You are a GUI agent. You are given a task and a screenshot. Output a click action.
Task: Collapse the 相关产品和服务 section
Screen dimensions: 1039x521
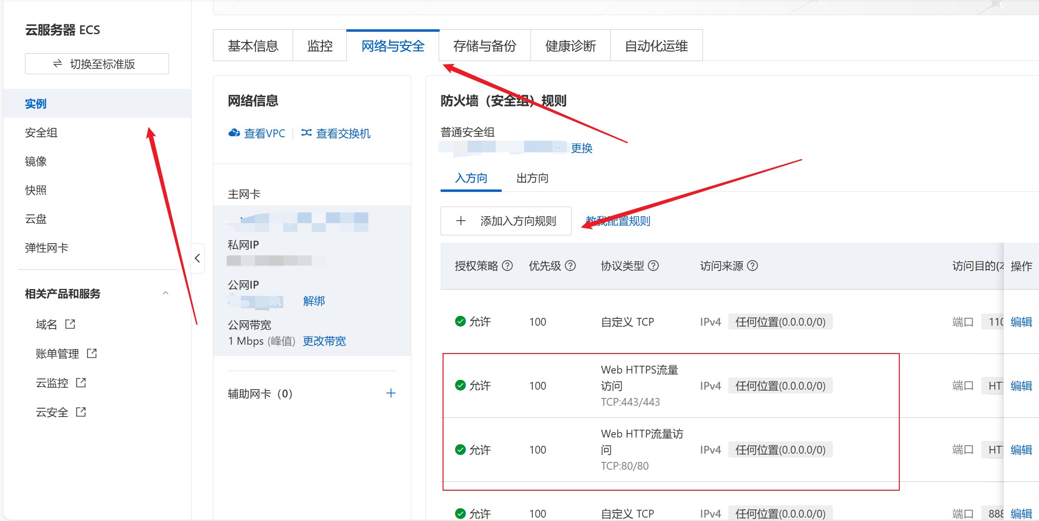tap(166, 293)
